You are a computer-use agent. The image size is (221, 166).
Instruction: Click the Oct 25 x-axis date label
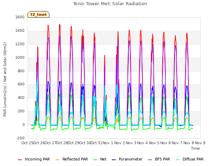tap(27, 143)
